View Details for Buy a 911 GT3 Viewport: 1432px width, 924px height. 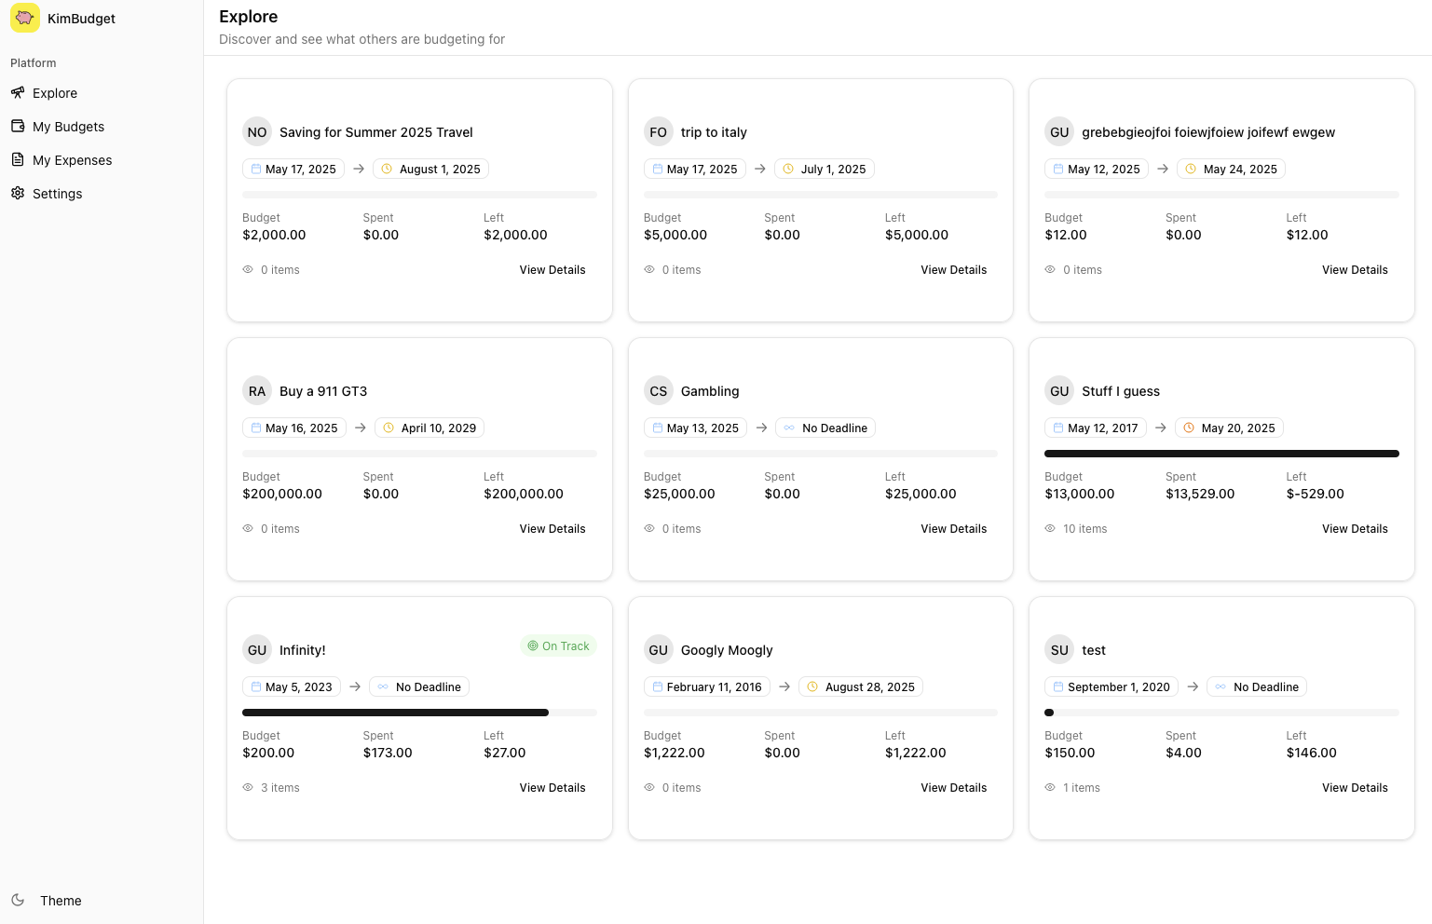click(x=552, y=529)
